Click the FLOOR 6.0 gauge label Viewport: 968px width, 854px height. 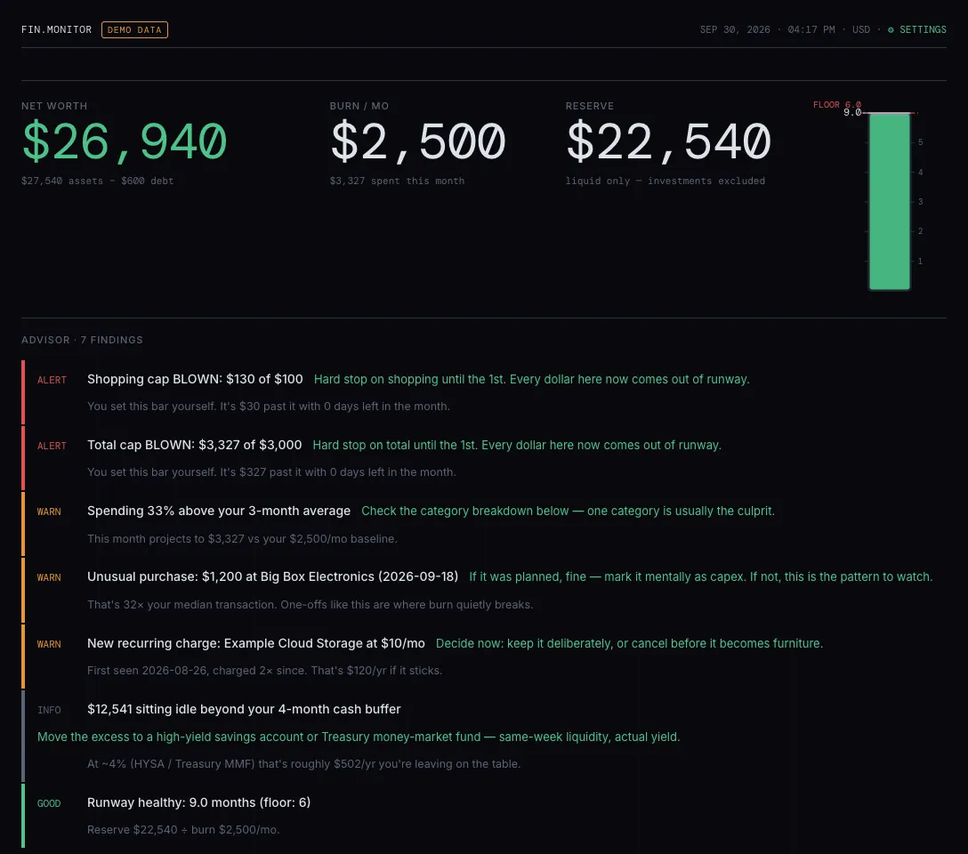[x=837, y=104]
